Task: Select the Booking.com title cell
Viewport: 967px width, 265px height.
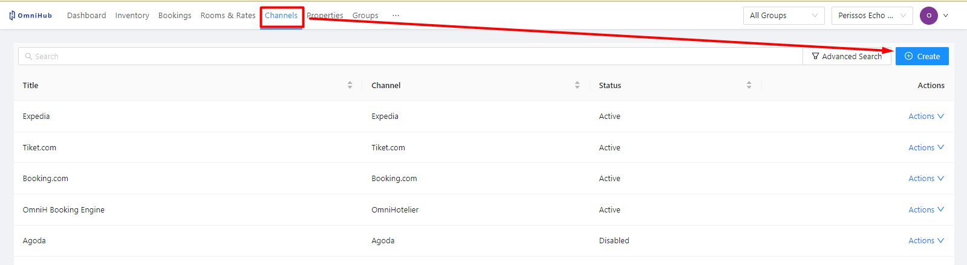Action: (x=45, y=179)
